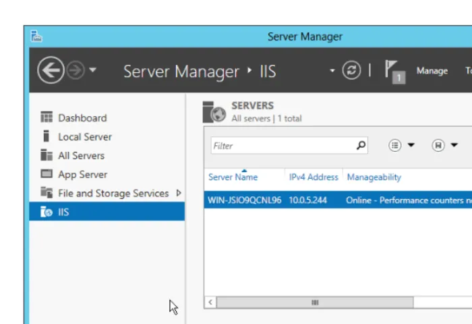Click the refresh icon in header
Screen dimensions: 472x324
click(351, 70)
